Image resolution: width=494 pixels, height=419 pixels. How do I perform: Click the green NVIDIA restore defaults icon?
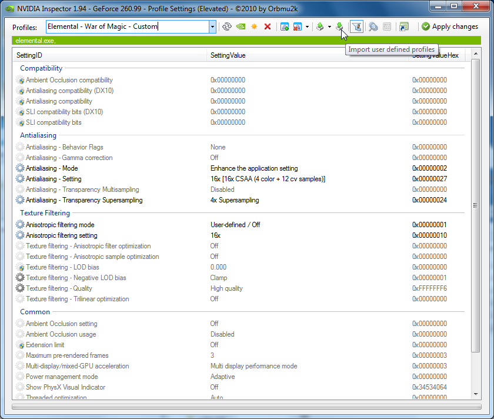click(x=241, y=26)
